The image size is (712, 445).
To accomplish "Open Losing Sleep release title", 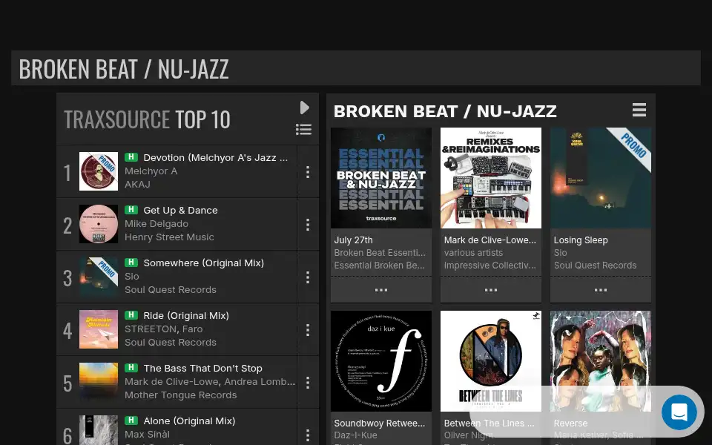I will click(581, 240).
